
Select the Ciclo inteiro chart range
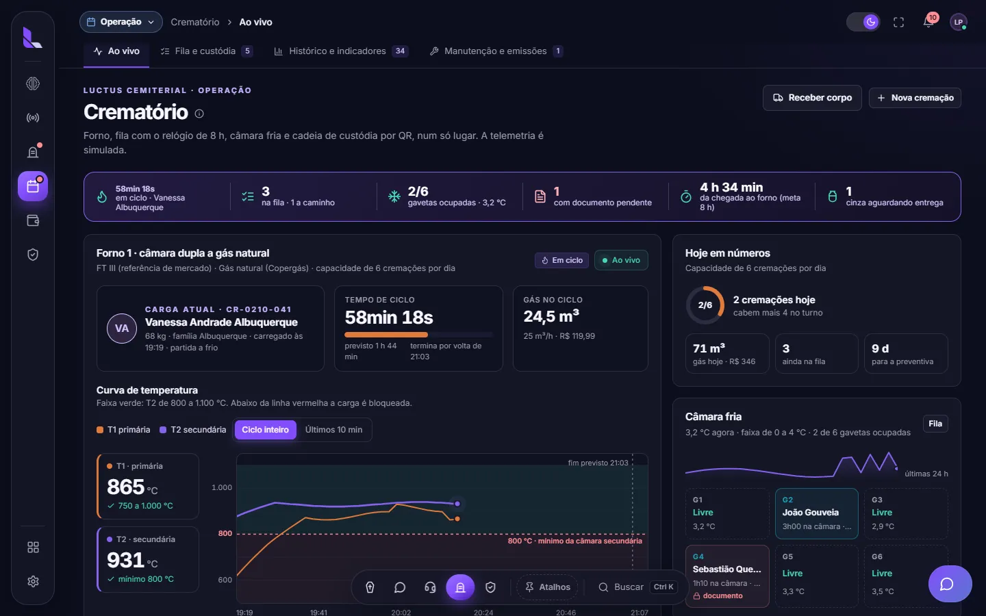point(266,430)
